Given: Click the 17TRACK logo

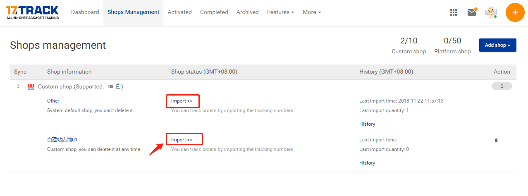Looking at the screenshot, I should point(32,12).
